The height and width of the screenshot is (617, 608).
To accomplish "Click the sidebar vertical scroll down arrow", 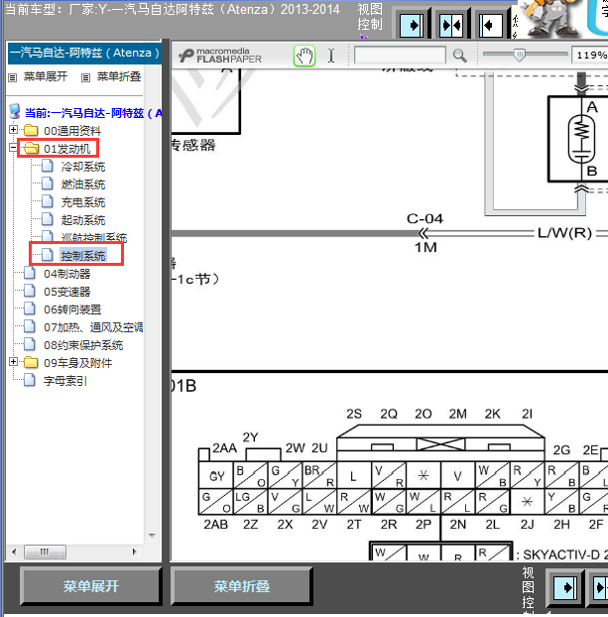I will click(152, 536).
